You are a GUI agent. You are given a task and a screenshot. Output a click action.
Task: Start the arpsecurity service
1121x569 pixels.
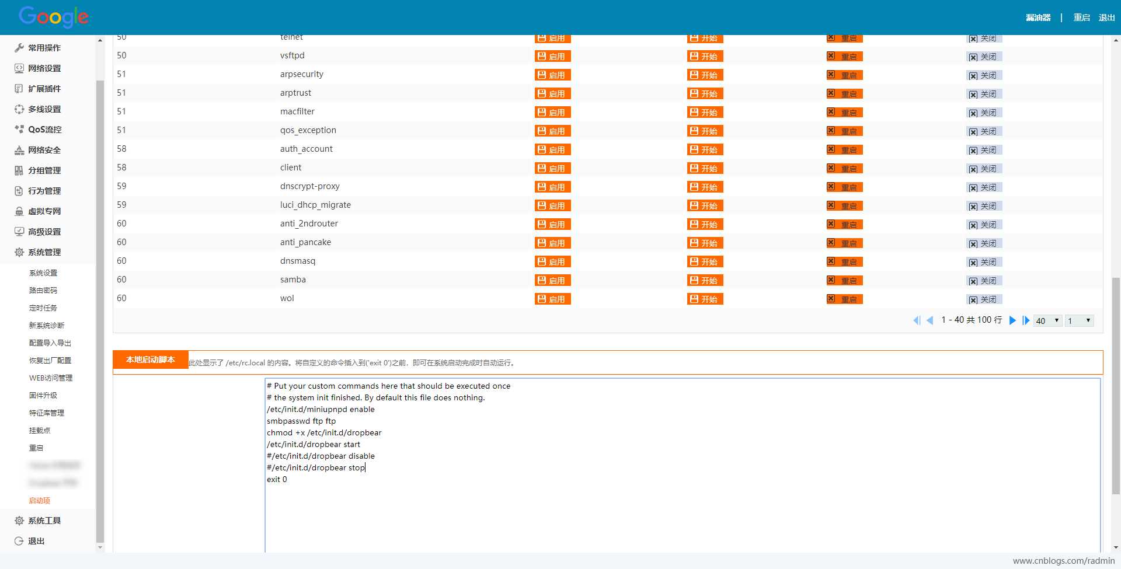[x=705, y=75]
